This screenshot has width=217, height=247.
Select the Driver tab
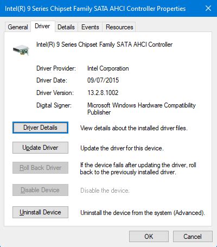(x=42, y=27)
